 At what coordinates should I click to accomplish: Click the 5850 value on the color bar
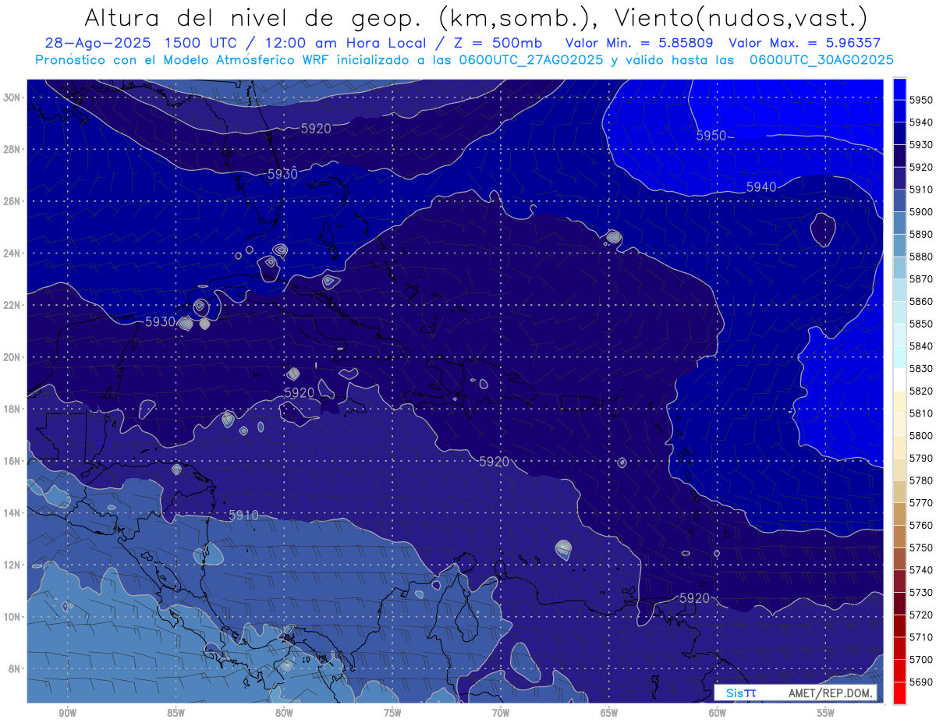(x=921, y=324)
